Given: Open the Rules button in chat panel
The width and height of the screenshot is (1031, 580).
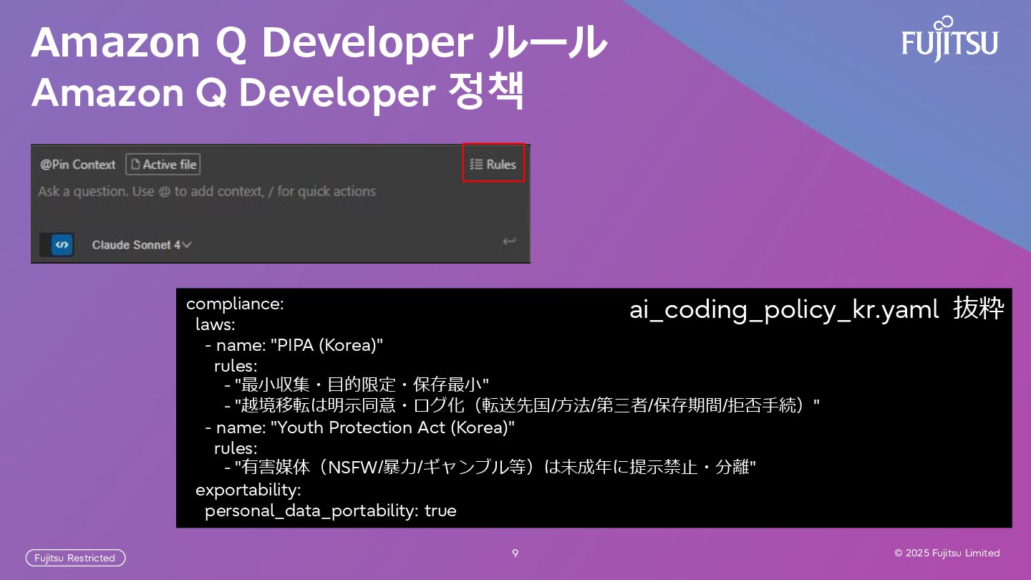Looking at the screenshot, I should (x=493, y=165).
